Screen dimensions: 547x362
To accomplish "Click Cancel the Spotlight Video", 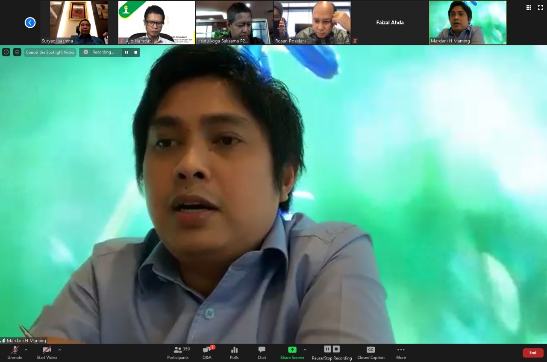I will tap(50, 52).
